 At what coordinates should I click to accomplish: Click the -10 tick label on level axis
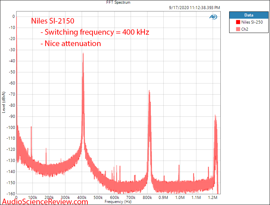12,28
